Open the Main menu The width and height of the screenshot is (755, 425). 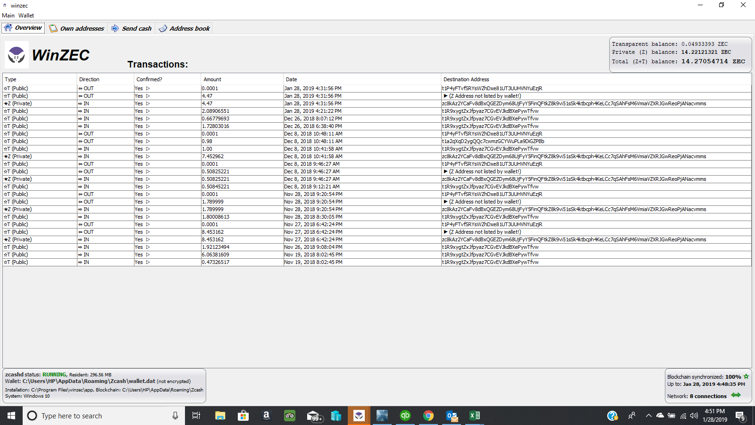tap(8, 16)
